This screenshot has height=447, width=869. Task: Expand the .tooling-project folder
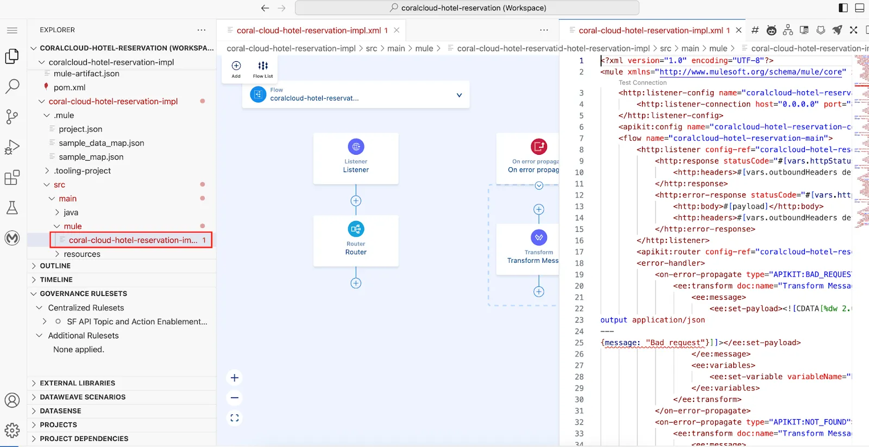coord(82,171)
